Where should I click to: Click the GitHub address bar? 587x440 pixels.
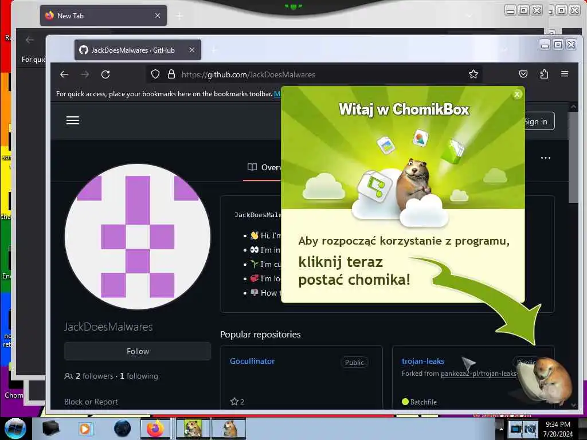click(x=315, y=74)
